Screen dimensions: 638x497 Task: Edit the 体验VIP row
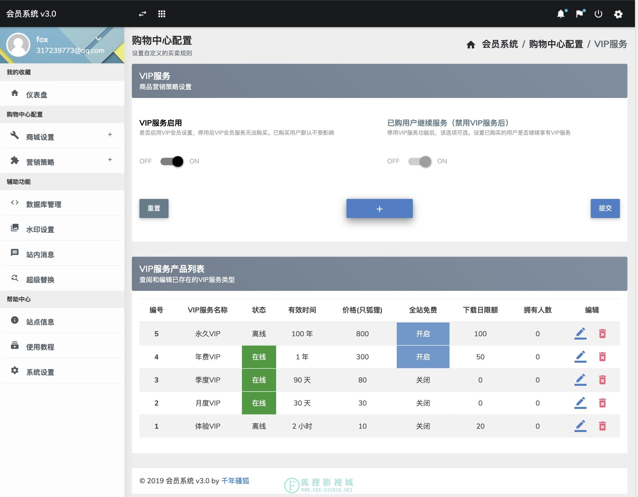pyautogui.click(x=580, y=426)
